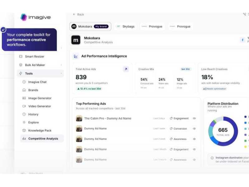This screenshot has width=249, height=187.
Task: Click the light teal segment of the donut chart
Action: coord(211,131)
